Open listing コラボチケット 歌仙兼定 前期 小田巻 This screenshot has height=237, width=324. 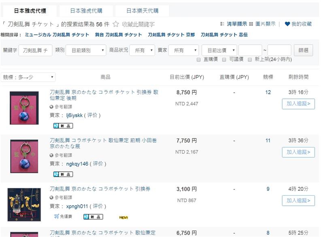(x=103, y=143)
